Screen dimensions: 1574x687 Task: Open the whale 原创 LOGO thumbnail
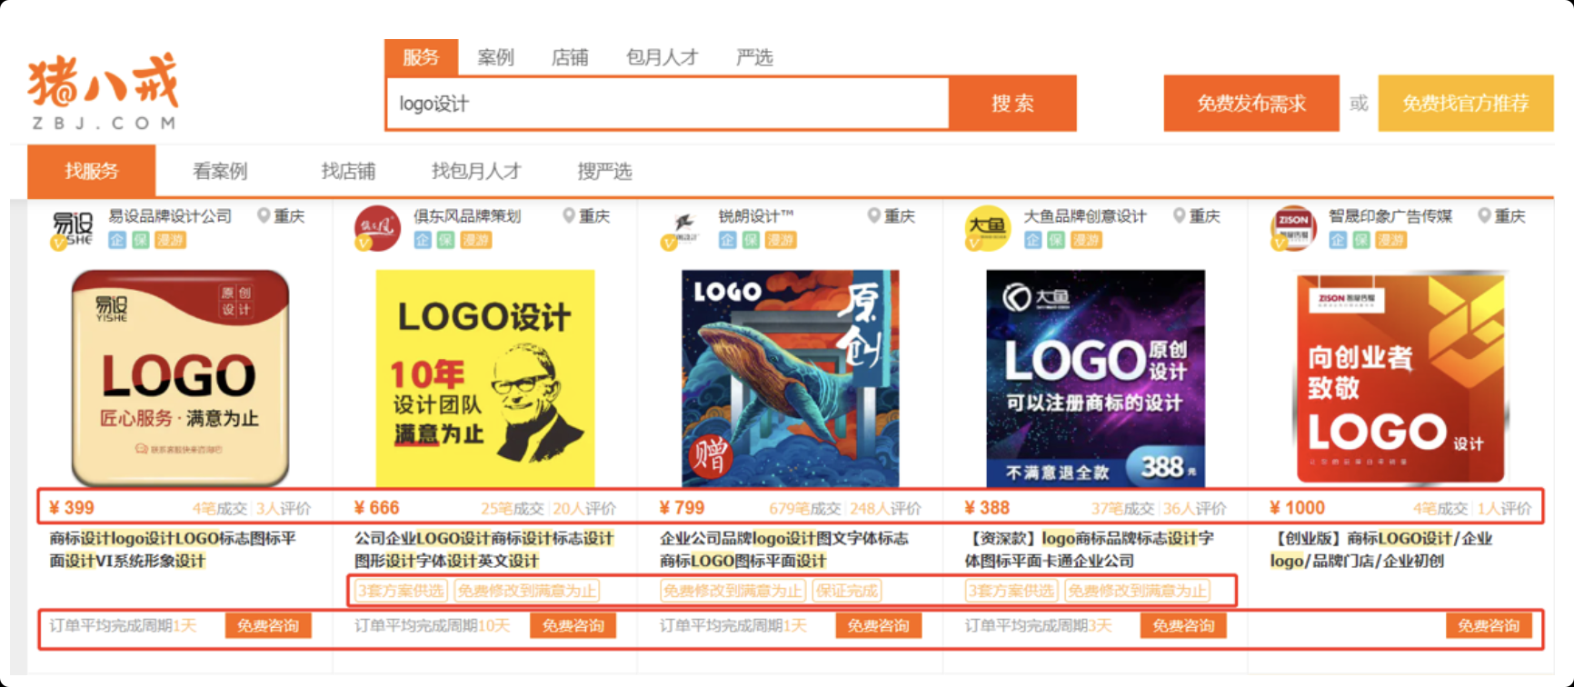[x=791, y=378]
